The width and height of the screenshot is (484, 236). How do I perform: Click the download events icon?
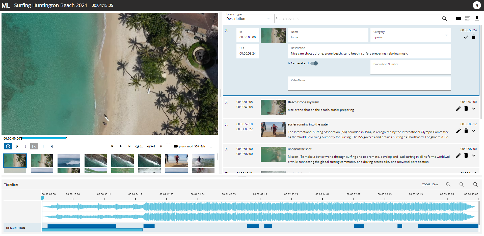(x=477, y=18)
